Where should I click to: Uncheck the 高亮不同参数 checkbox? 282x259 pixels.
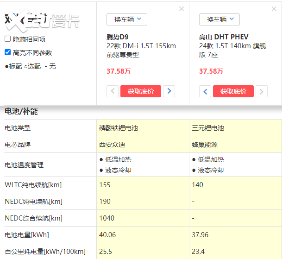[x=7, y=52]
